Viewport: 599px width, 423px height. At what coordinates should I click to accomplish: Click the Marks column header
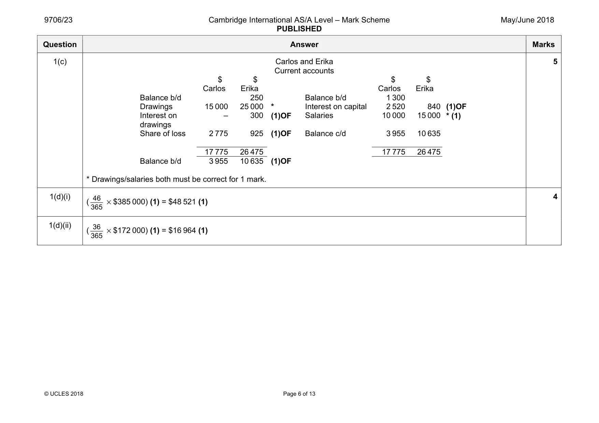543,45
